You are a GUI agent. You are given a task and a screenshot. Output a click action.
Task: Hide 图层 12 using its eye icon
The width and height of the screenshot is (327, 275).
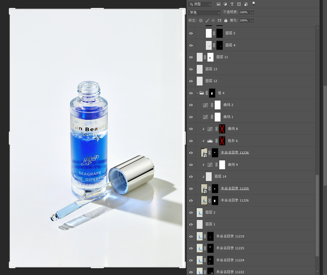[191, 81]
